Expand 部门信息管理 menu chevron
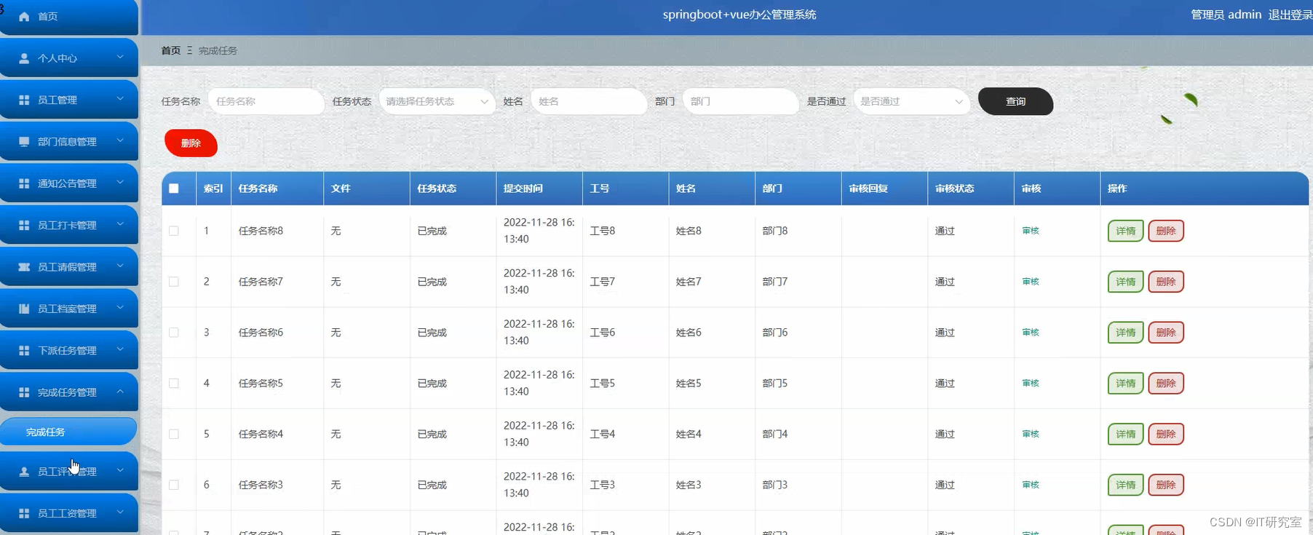Image resolution: width=1313 pixels, height=535 pixels. tap(120, 140)
